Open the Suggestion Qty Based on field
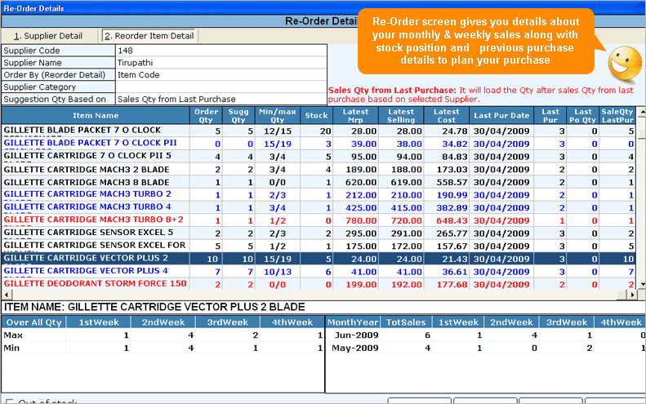Image resolution: width=646 pixels, height=404 pixels. tap(221, 100)
